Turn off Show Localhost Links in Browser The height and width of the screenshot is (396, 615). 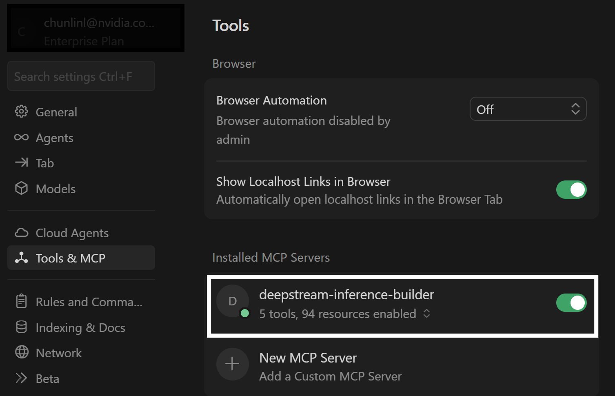tap(571, 190)
